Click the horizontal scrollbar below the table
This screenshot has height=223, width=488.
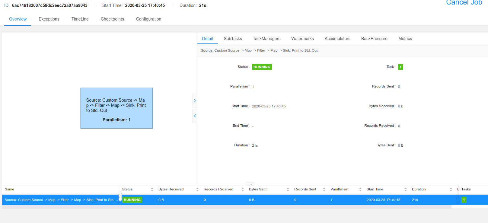(x=226, y=207)
